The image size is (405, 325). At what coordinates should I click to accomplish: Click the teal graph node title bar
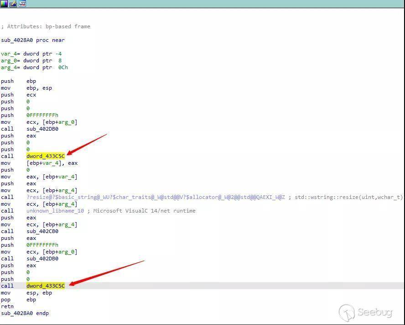[x=202, y=4]
